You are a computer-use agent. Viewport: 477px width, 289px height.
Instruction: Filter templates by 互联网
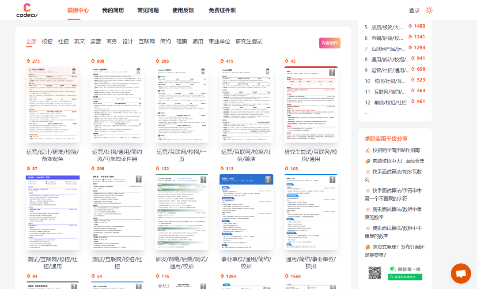pyautogui.click(x=147, y=41)
